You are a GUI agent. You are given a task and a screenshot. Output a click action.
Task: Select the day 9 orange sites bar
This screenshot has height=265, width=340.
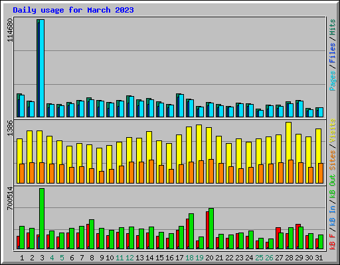tap(102, 177)
